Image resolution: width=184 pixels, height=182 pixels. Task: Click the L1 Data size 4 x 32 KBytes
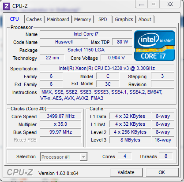pyautogui.click(x=130, y=116)
